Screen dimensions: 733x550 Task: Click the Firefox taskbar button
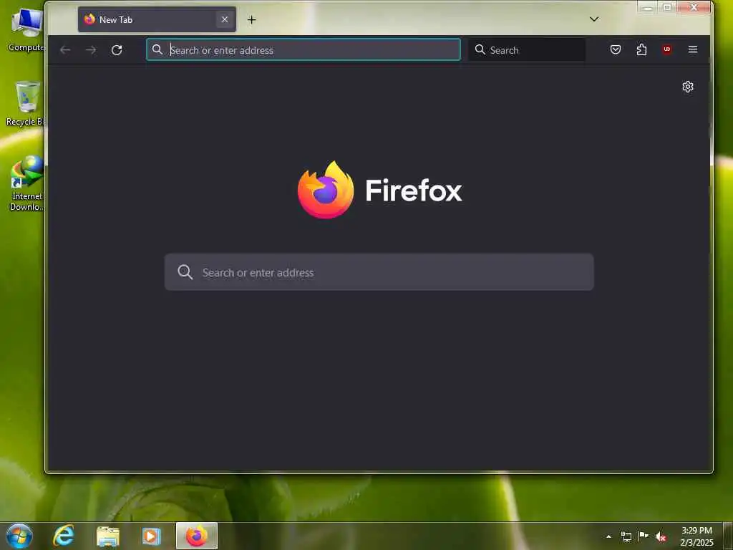(197, 536)
